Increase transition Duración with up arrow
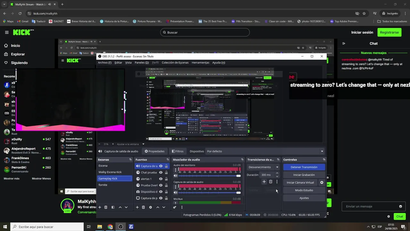This screenshot has width=410, height=231. coord(277,173)
